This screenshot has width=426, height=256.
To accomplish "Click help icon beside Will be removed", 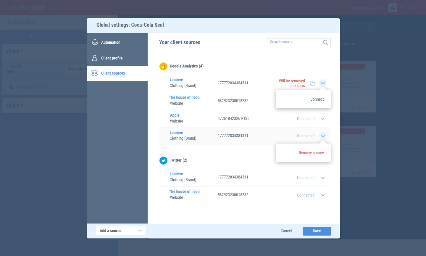I will click(312, 83).
